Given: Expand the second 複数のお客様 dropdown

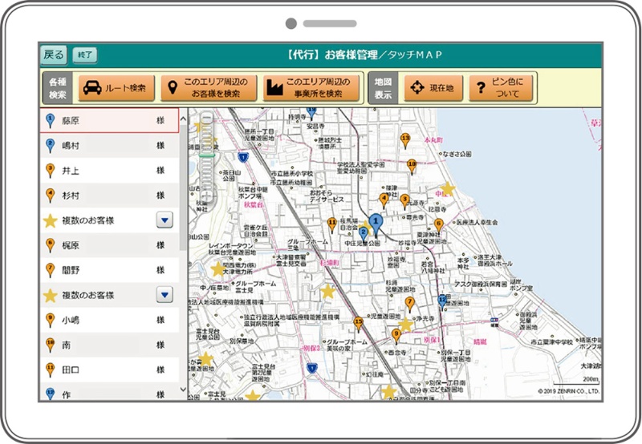Looking at the screenshot, I should (164, 295).
